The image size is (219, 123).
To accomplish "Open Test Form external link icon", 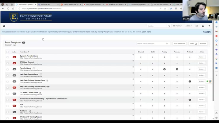I will 30,111.
